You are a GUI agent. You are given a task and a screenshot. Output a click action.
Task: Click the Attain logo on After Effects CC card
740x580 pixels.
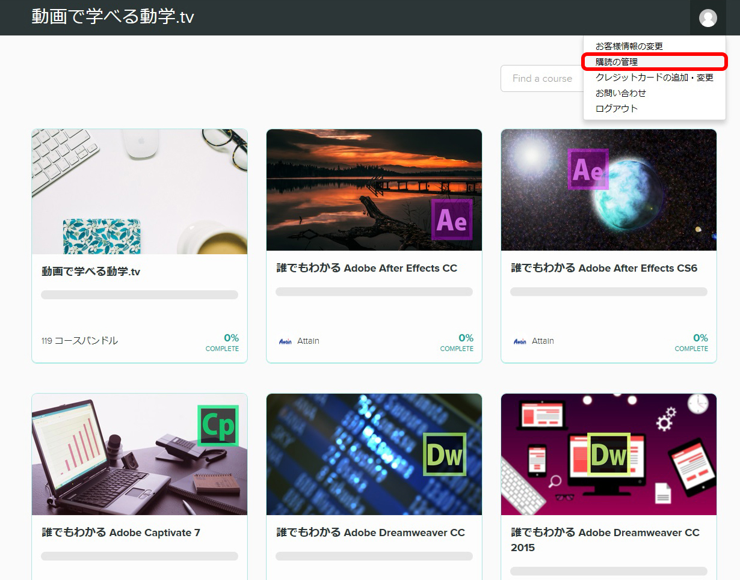point(285,341)
